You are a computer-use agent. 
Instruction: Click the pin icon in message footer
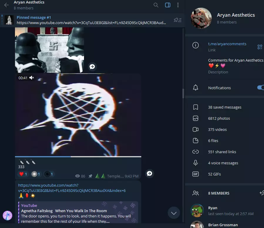(x=90, y=176)
